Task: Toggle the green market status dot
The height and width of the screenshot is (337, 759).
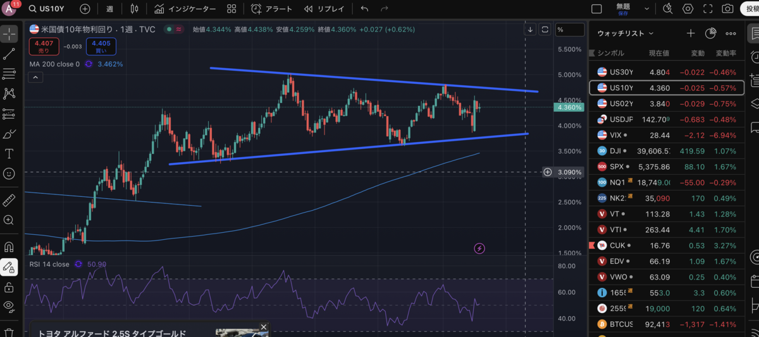Action: [168, 29]
